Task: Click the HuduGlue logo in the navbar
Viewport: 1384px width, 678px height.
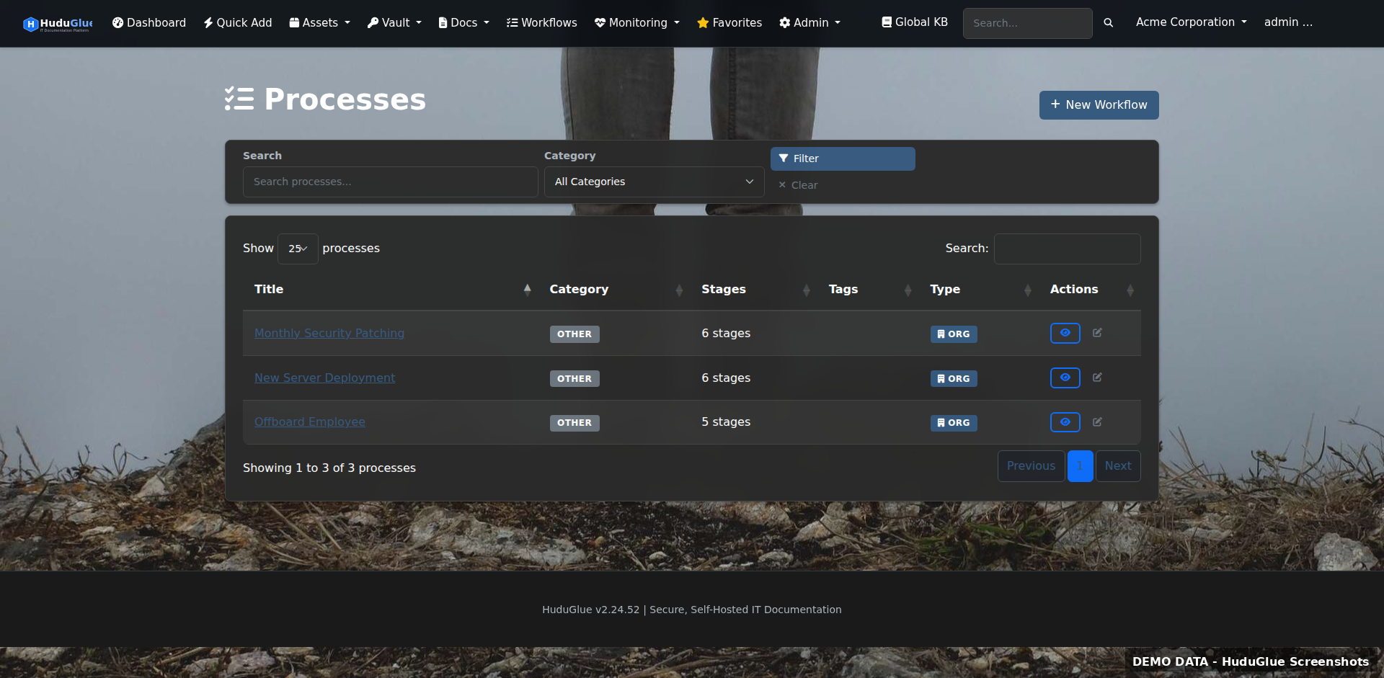Action: 57,23
